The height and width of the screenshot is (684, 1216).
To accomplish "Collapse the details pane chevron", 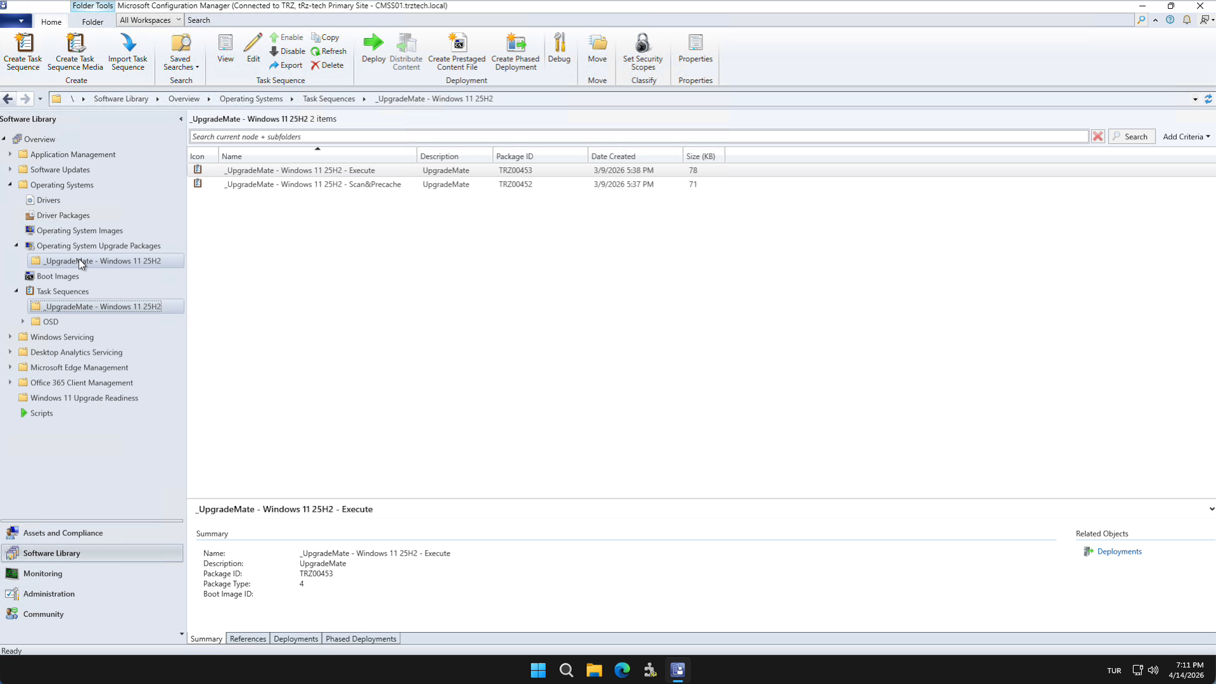I will [1212, 509].
